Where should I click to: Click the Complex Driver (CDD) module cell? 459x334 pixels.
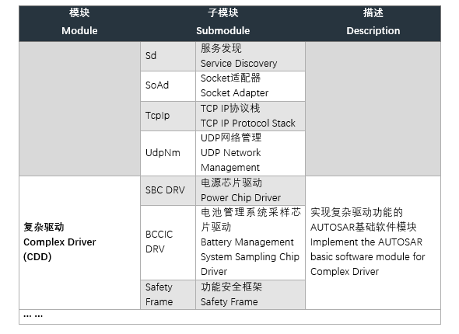(79, 242)
